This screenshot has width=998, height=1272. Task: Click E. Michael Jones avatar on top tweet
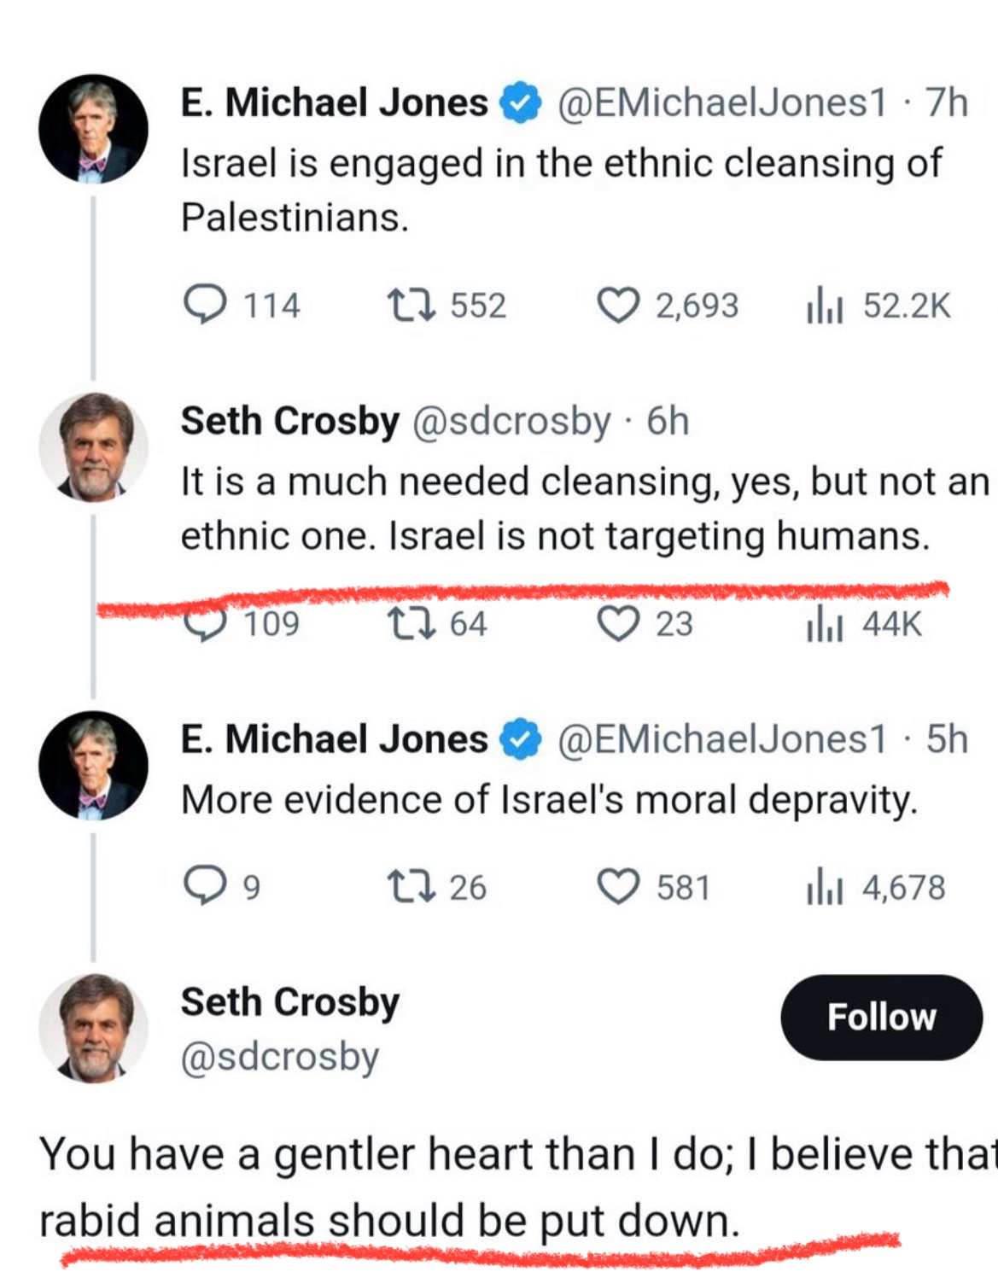click(93, 129)
